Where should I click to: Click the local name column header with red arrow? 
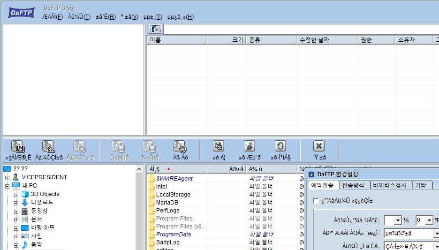[177, 169]
